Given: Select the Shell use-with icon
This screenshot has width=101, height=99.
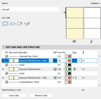Looking at the screenshot, I should pyautogui.click(x=27, y=24).
